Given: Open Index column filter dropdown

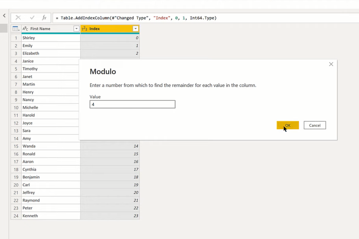Looking at the screenshot, I should pyautogui.click(x=136, y=29).
